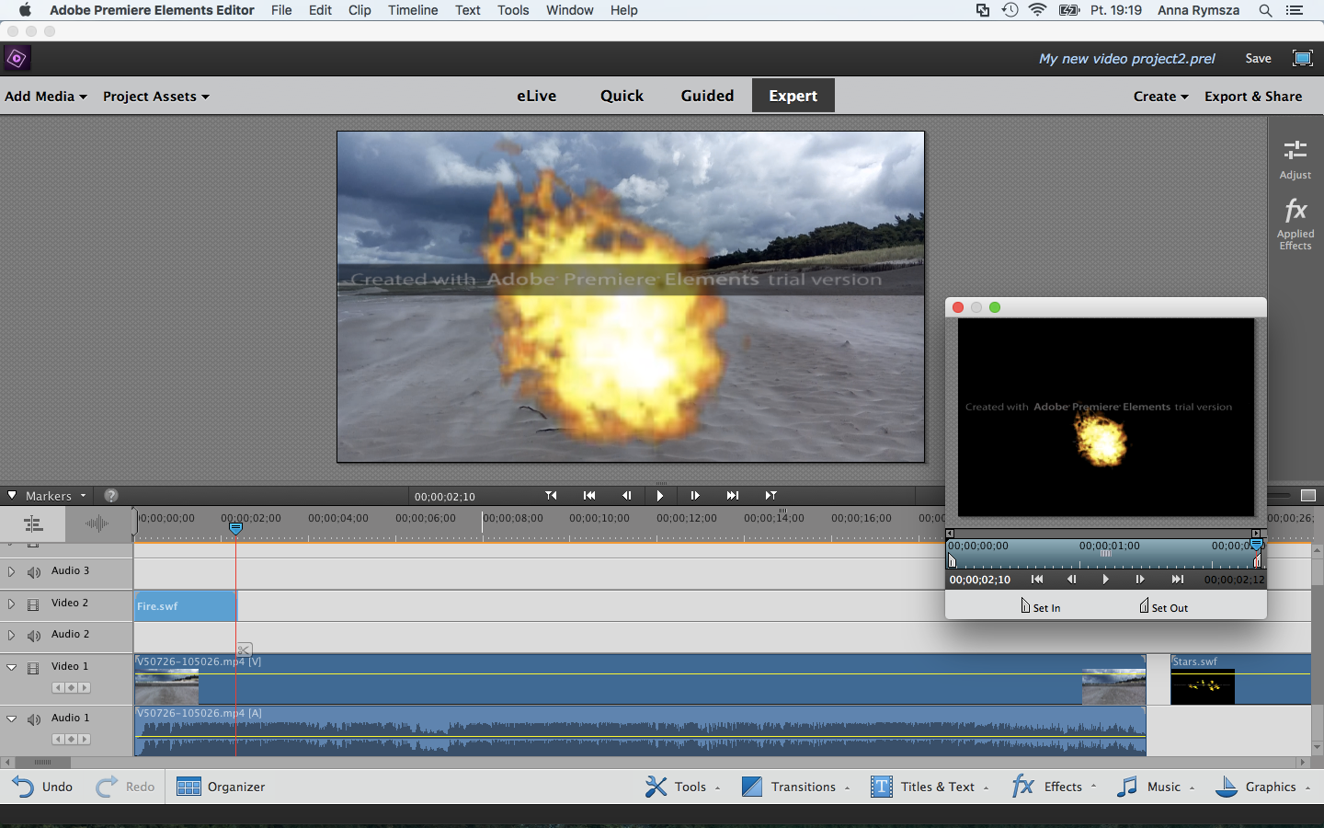Click the Set In button
The height and width of the screenshot is (828, 1324).
[x=1040, y=606]
